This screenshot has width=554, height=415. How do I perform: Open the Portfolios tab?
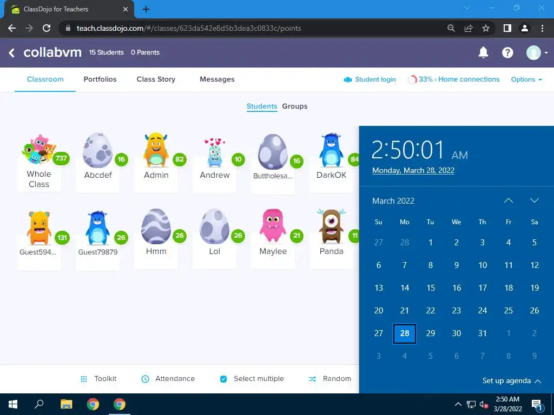(x=100, y=79)
